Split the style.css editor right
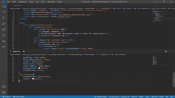The width and height of the screenshot is (175, 98). pos(166,51)
